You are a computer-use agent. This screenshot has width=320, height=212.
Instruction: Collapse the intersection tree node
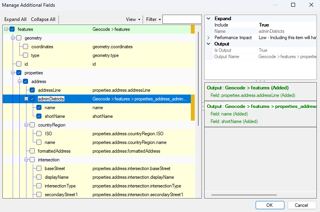click(26, 160)
